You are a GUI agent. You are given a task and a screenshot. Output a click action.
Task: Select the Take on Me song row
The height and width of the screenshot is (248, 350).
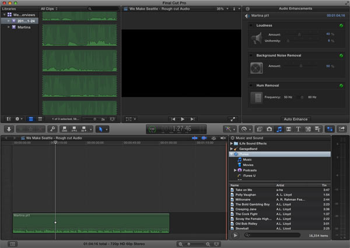coord(279,190)
